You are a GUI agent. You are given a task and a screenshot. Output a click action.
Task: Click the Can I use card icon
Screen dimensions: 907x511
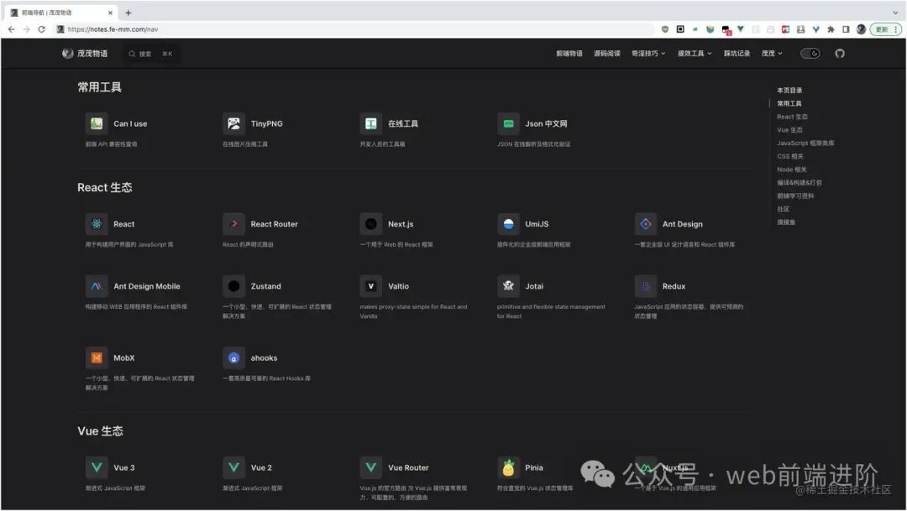tap(97, 123)
